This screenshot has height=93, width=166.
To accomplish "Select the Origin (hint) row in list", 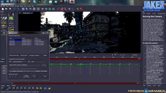I will point(28,45).
